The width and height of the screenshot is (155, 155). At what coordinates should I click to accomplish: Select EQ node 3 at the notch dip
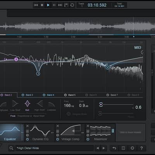pyautogui.click(x=38, y=74)
